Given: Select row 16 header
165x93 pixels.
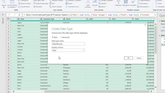Looking at the screenshot, I should coord(9,68).
